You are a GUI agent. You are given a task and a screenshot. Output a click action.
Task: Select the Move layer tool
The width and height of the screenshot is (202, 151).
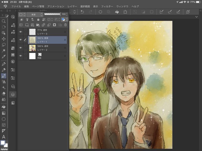pos(4,39)
